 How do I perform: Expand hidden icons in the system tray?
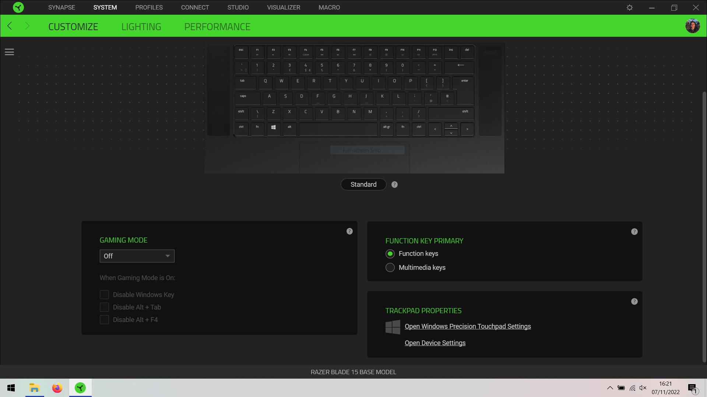[x=610, y=388]
